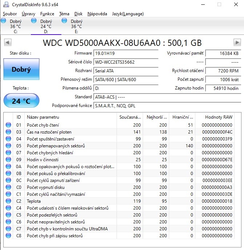Click status orb of row C1
This screenshot has height=250, width=244.
point(8,194)
